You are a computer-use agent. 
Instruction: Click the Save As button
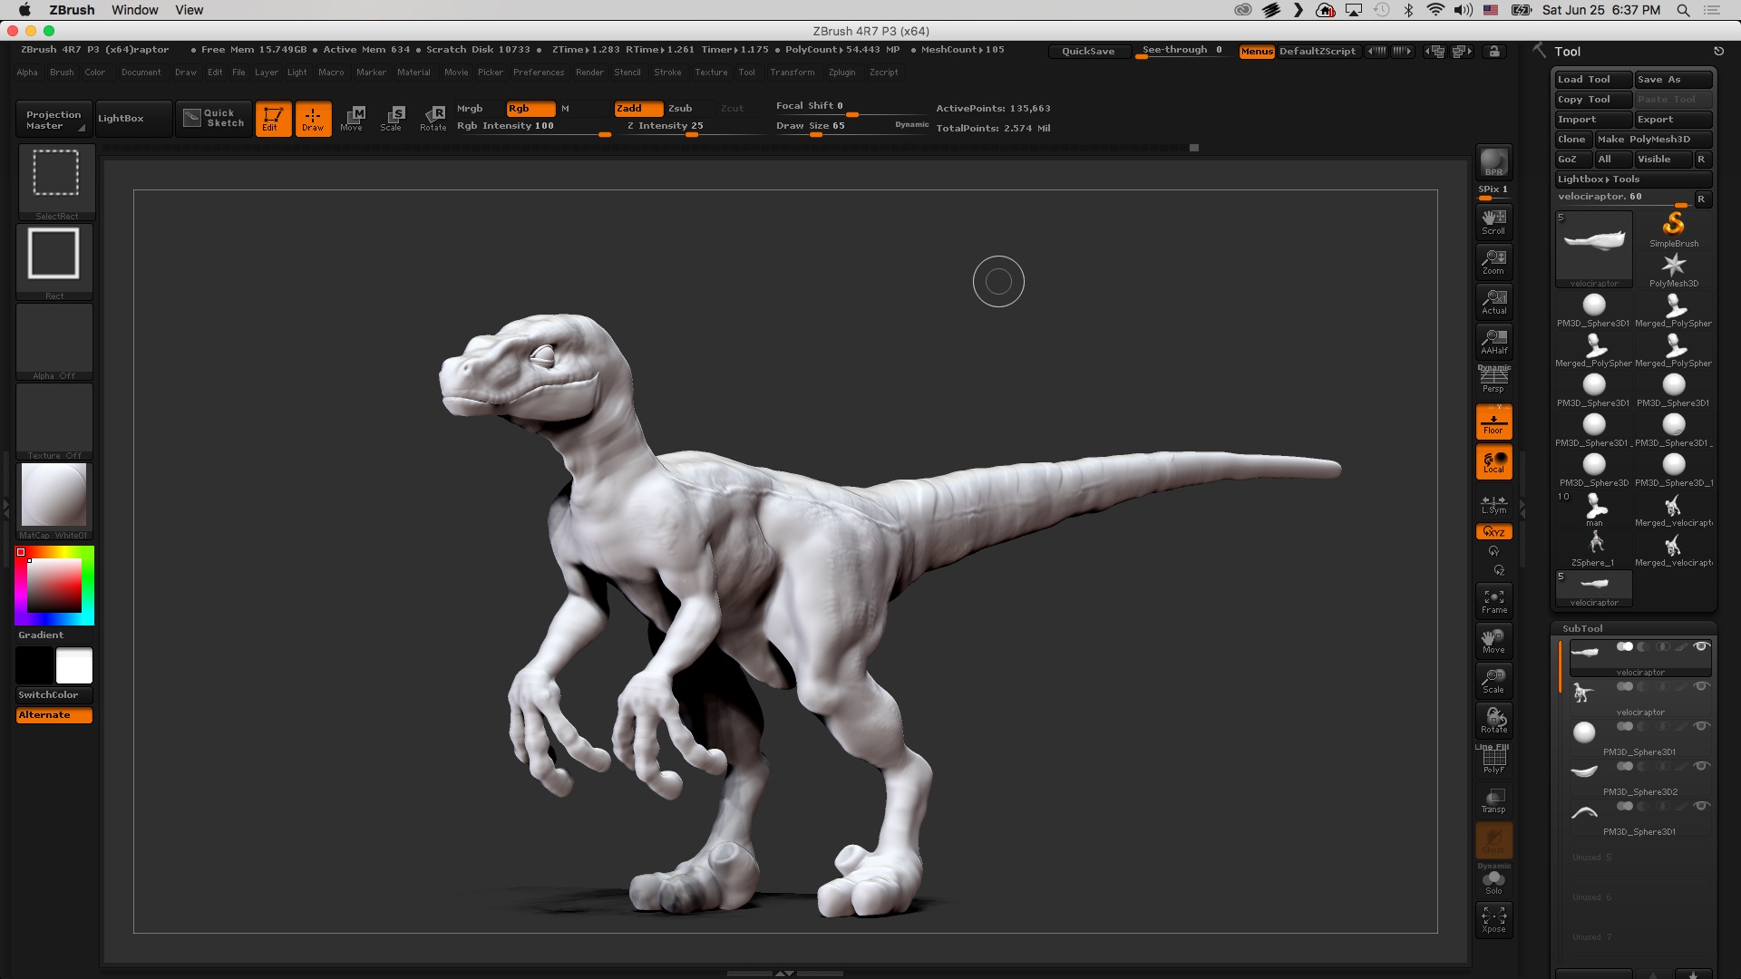[1674, 80]
